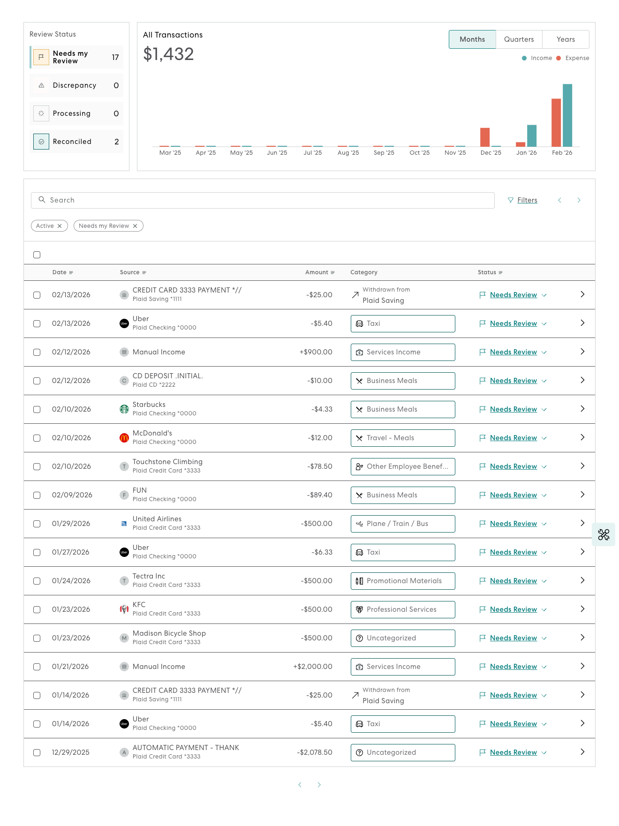The image size is (619, 826).
Task: Check the 02/12/2026 Manual Income row
Action: (x=37, y=353)
